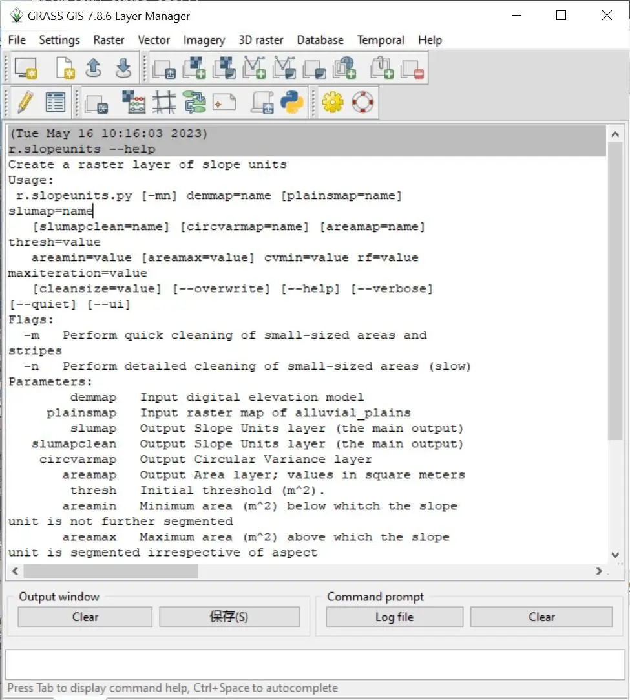The height and width of the screenshot is (700, 630).
Task: Click the 'Flags:' heading line
Action: pos(31,320)
